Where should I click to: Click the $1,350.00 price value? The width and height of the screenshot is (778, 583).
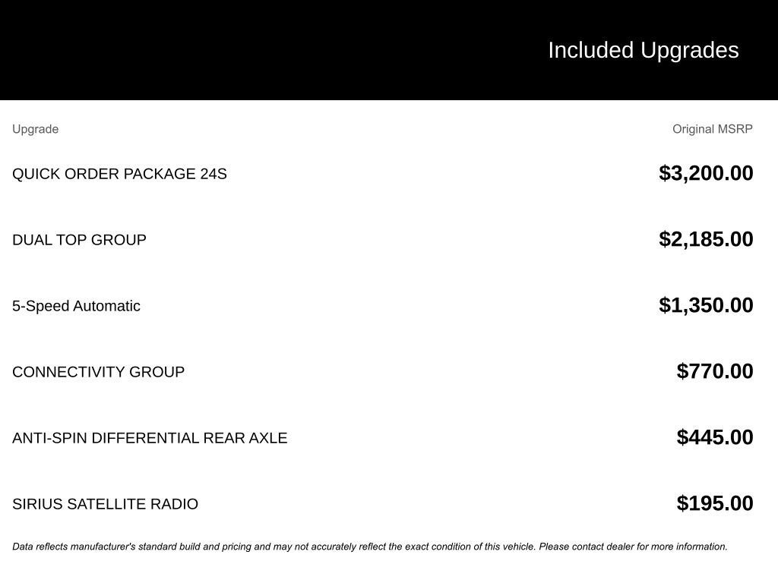tap(706, 305)
